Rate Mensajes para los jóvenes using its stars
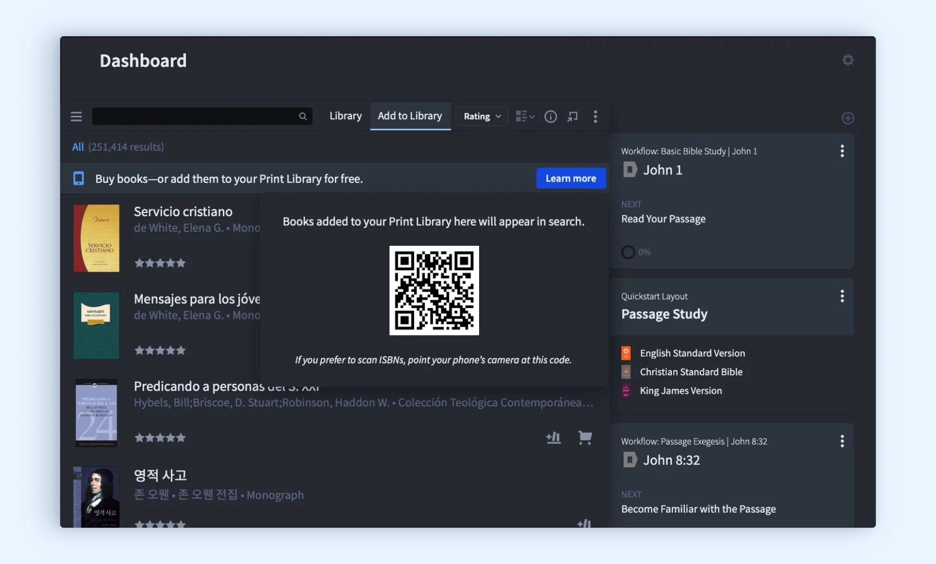Screen dimensions: 936x564 160,350
